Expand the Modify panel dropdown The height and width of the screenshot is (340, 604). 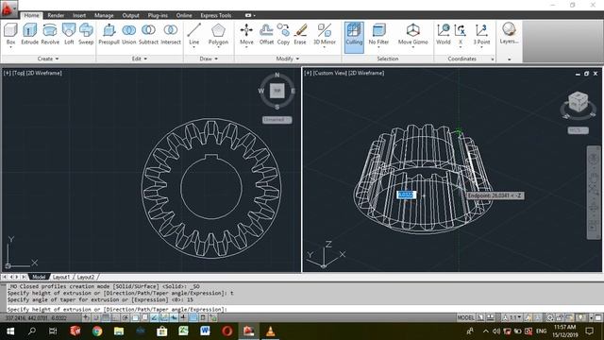point(288,59)
